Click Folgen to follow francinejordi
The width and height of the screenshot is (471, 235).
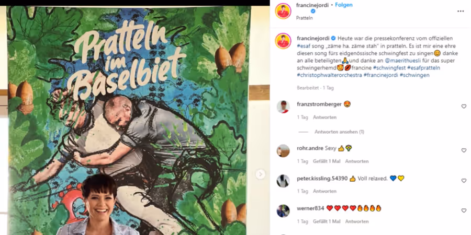[344, 5]
